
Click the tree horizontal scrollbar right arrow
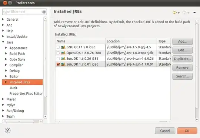tap(41, 121)
